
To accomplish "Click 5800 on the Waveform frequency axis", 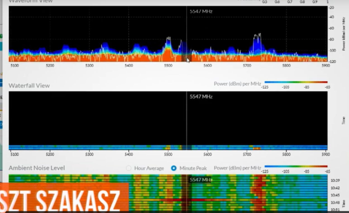I will tap(286, 66).
